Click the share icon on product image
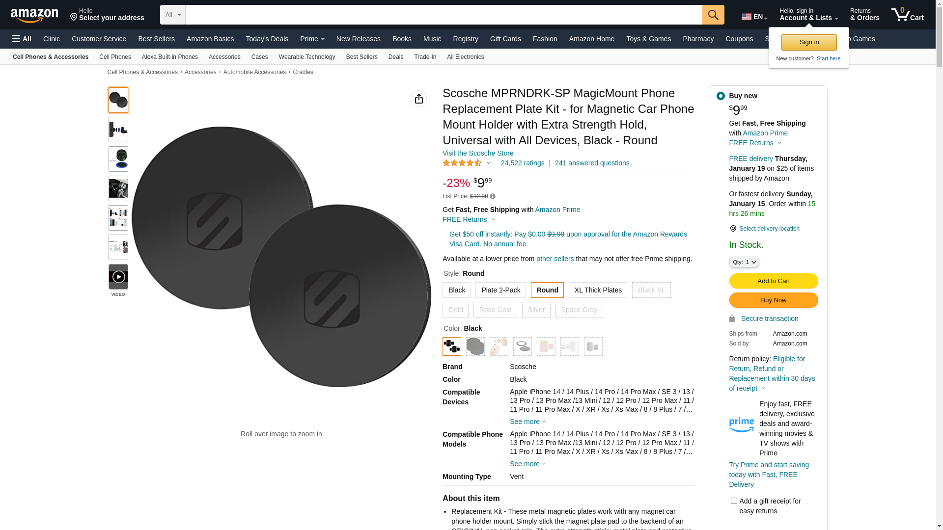The height and width of the screenshot is (530, 943). click(419, 99)
